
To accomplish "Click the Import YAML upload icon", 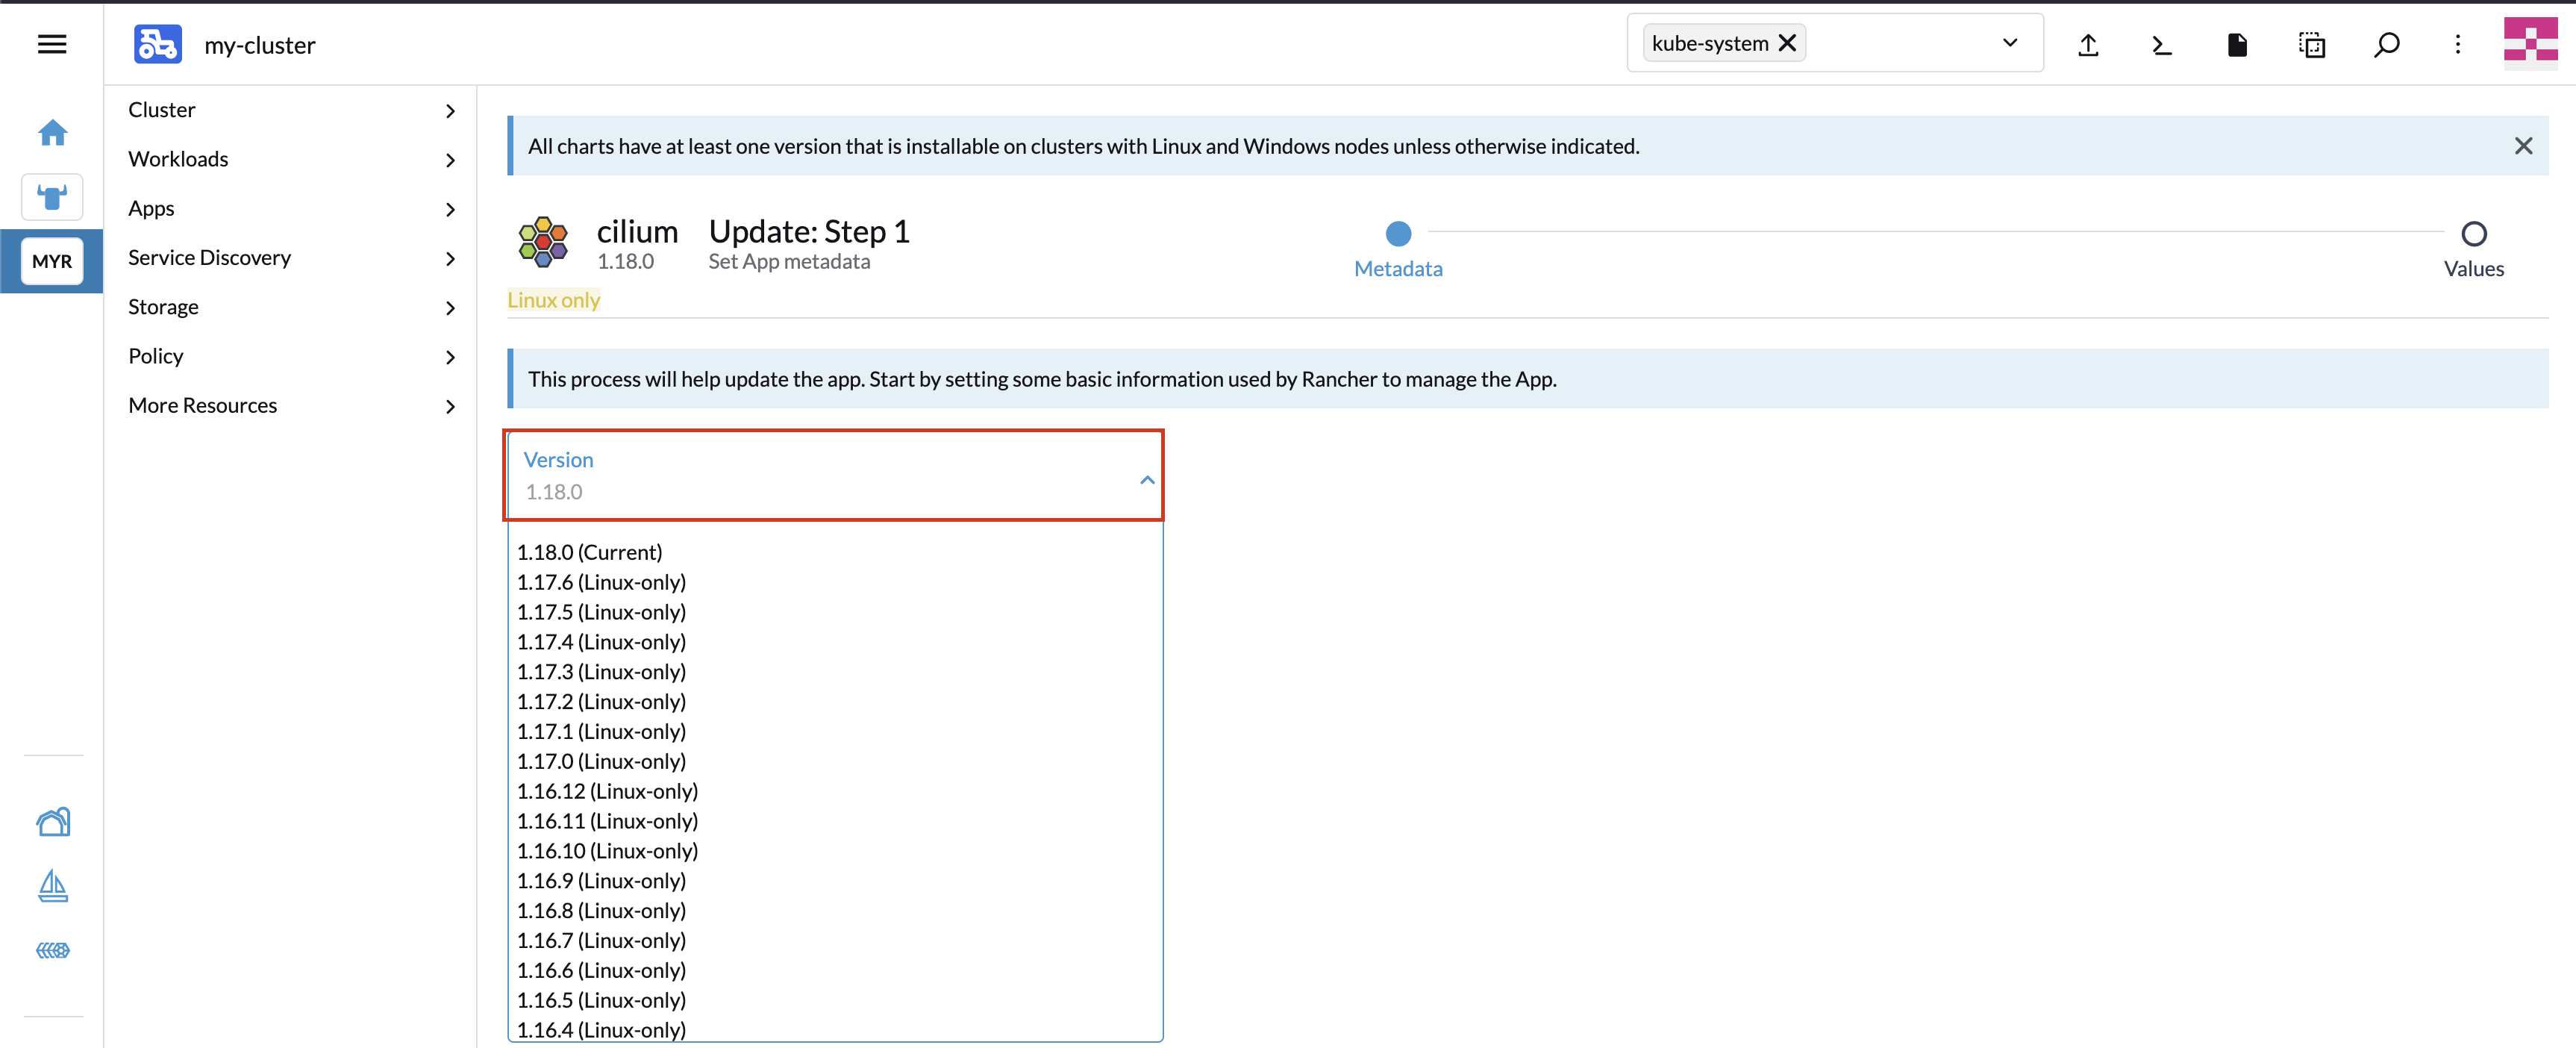I will pyautogui.click(x=2088, y=44).
